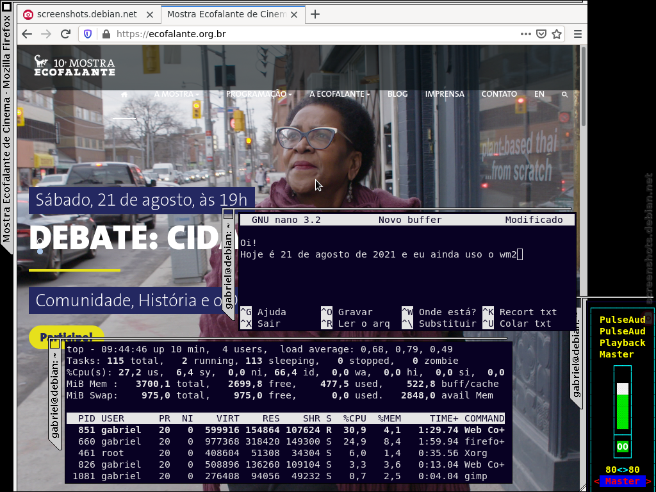Click the top terminal's gabriel@debian title tab
Image resolution: width=656 pixels, height=492 pixels.
coord(55,396)
